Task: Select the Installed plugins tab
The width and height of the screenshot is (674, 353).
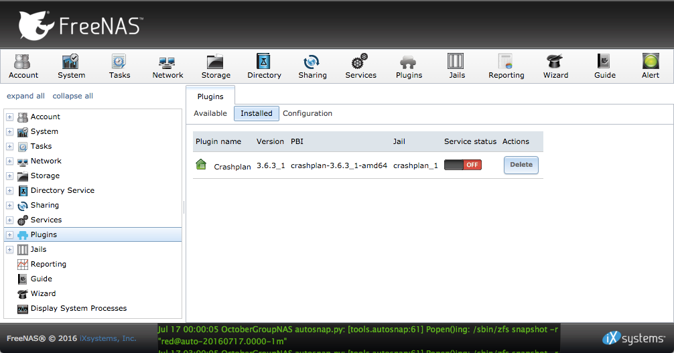Action: (256, 113)
